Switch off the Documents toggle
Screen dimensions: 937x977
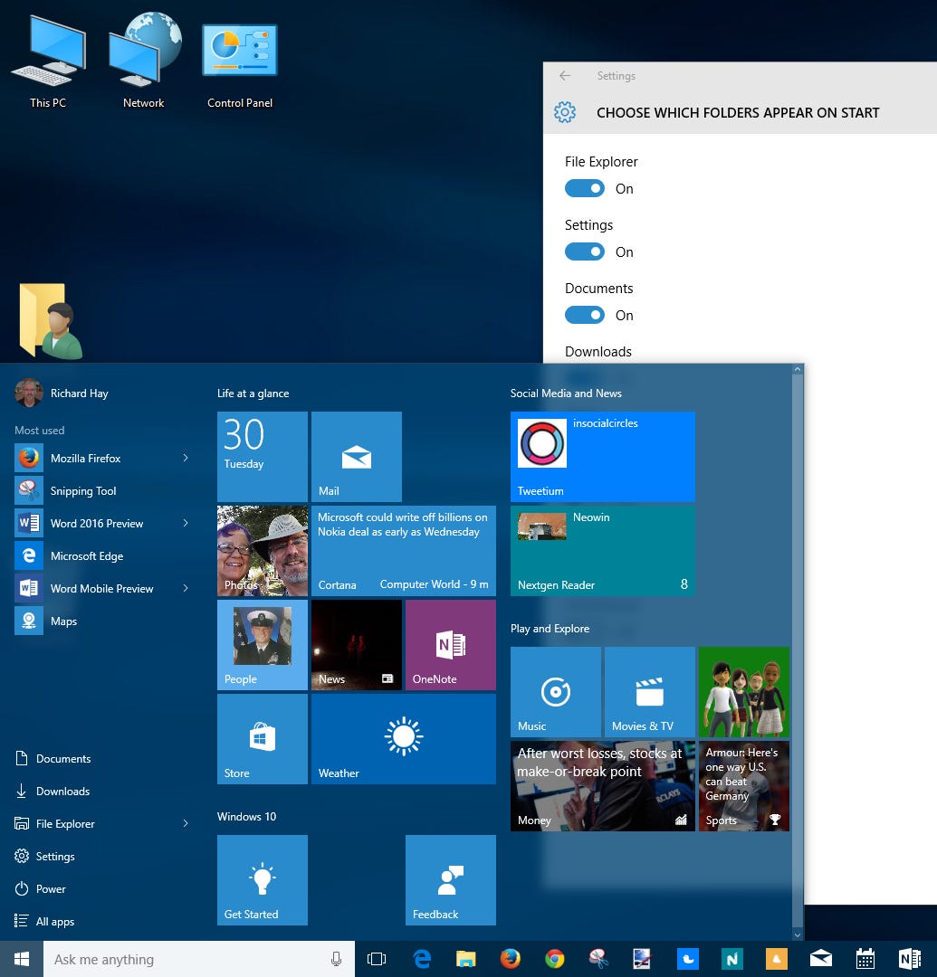point(585,315)
